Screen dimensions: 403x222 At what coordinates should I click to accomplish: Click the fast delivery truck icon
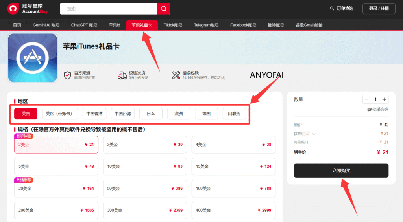pyautogui.click(x=122, y=75)
